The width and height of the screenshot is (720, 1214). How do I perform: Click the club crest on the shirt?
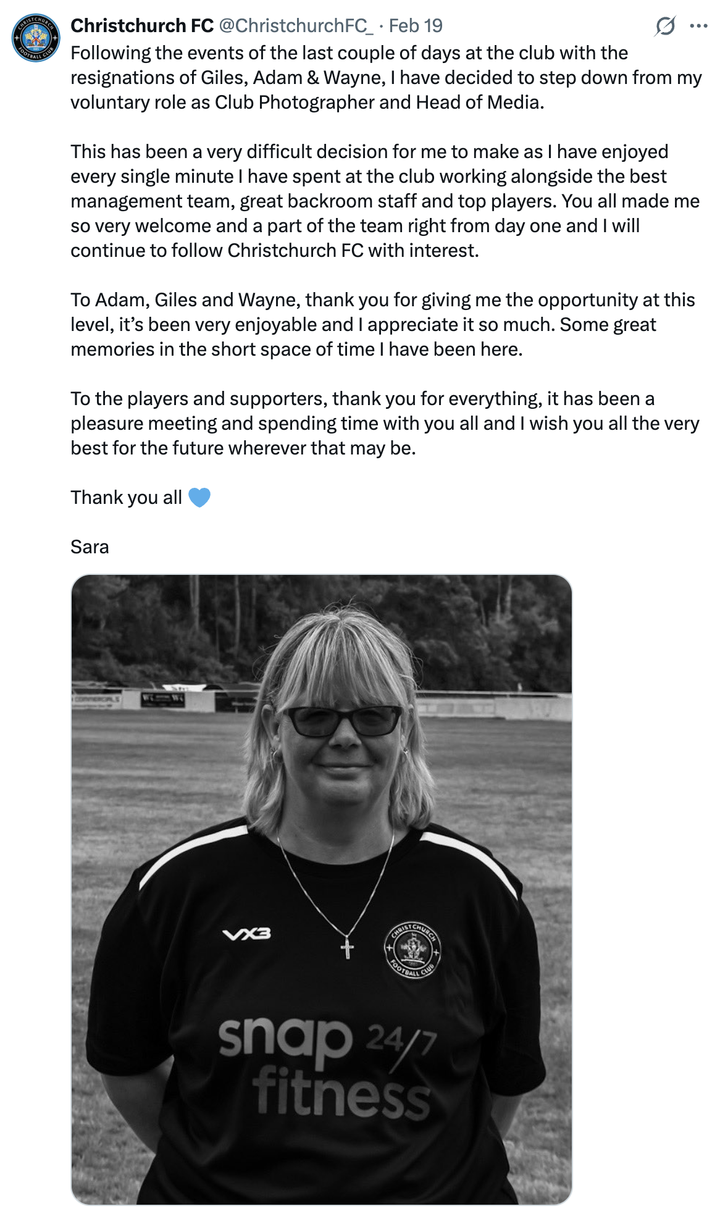(x=412, y=949)
